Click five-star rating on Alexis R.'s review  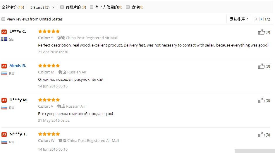point(49,66)
